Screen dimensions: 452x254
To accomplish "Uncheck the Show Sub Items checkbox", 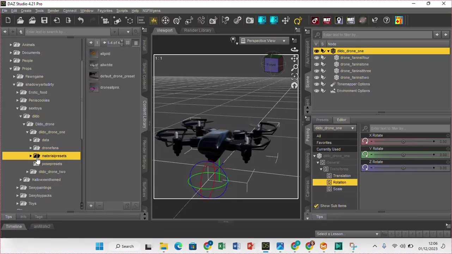I will tap(316, 206).
